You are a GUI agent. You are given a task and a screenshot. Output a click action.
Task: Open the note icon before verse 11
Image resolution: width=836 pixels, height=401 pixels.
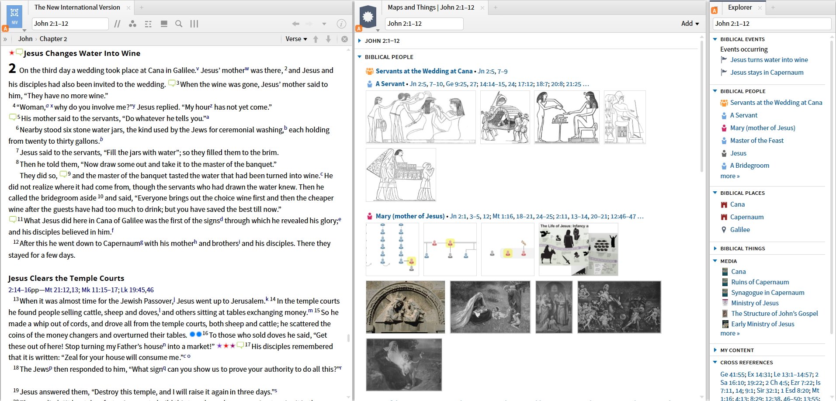(13, 219)
